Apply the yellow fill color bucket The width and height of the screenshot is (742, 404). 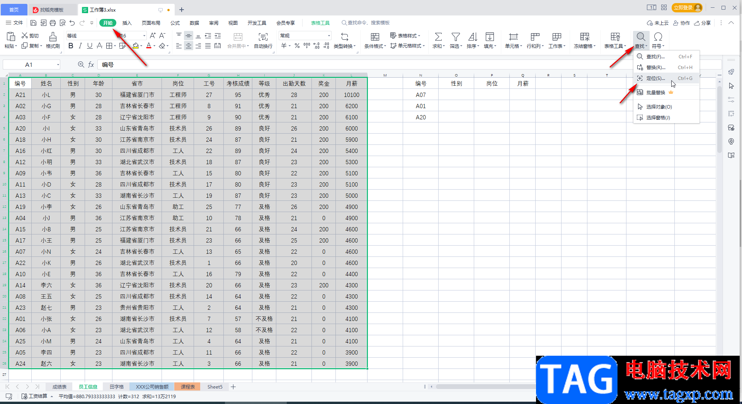pos(136,46)
